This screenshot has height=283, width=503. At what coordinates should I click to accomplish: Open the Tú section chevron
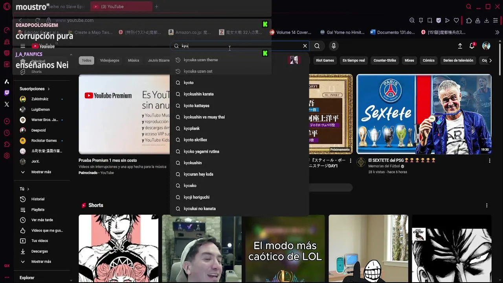[x=28, y=189]
